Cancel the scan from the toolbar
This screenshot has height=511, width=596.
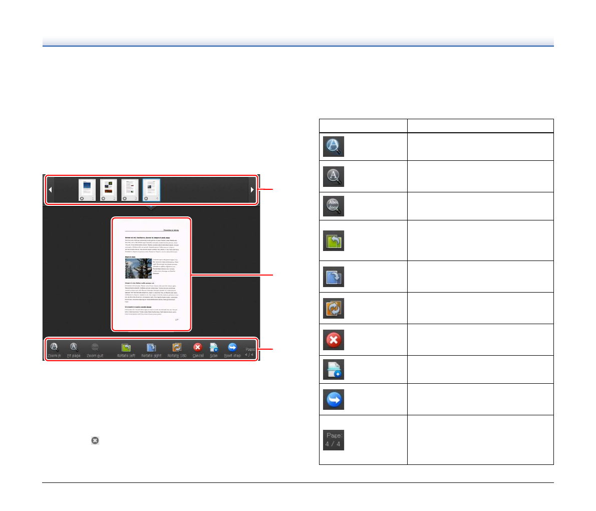198,349
